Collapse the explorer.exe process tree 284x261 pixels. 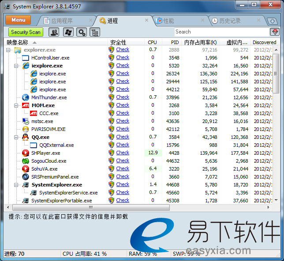(x=8, y=50)
